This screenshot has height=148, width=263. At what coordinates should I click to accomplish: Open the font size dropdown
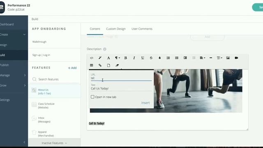(219, 58)
